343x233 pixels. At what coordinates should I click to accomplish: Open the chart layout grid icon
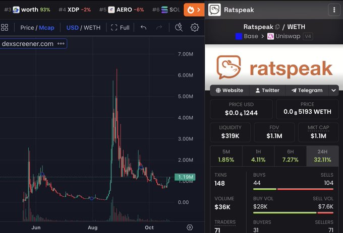(x=5, y=28)
